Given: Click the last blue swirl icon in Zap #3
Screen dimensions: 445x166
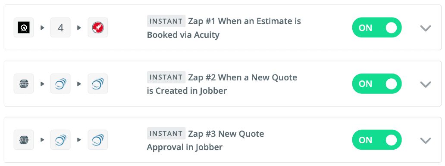Looking at the screenshot, I should pyautogui.click(x=97, y=140).
